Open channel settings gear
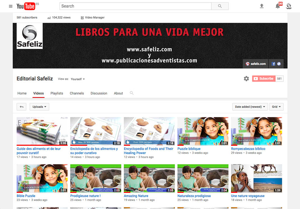Viewport: 300px width, 209px height. click(246, 79)
